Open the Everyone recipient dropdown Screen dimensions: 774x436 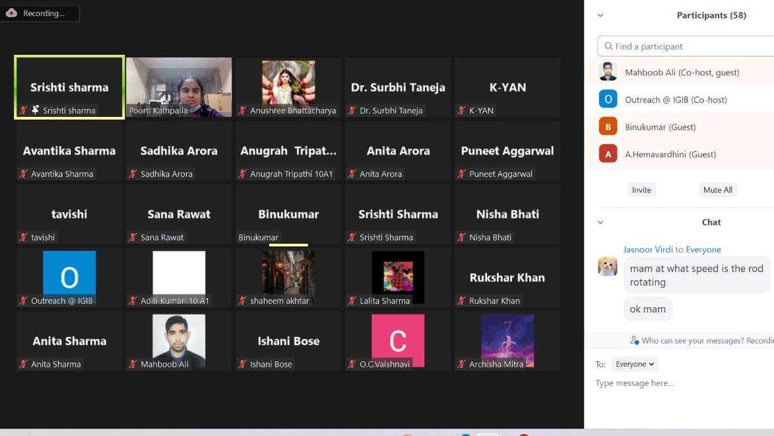635,364
